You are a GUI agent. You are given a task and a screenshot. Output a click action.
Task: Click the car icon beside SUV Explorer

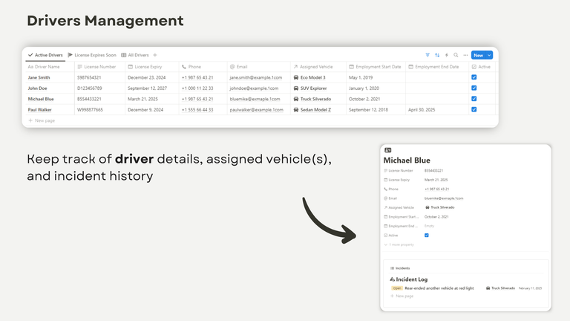point(296,88)
